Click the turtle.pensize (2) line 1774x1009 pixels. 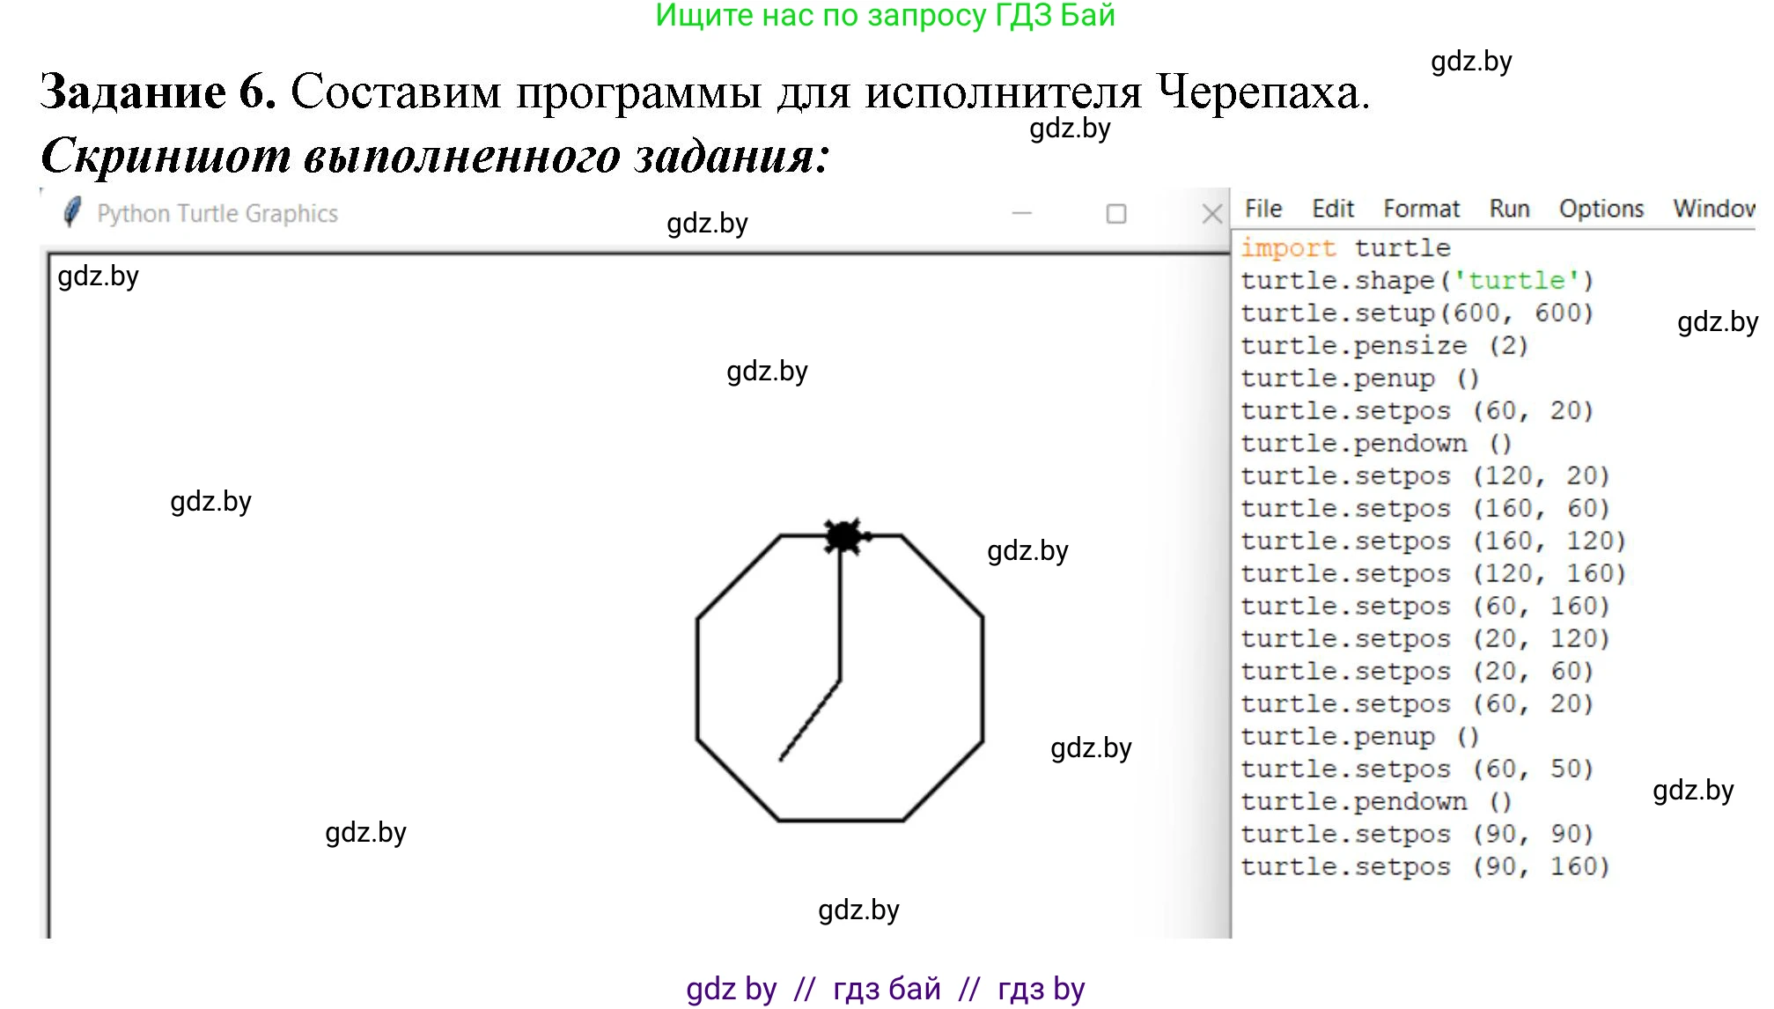click(x=1384, y=346)
